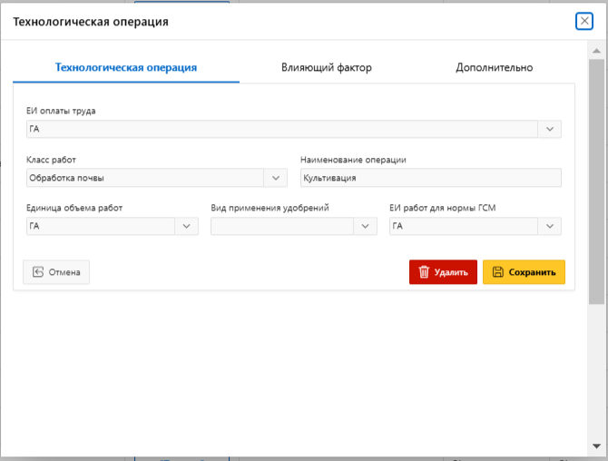Expand the ЕИ работ для нормы ГСМ chevron
Screen dimensions: 608x461
549,226
